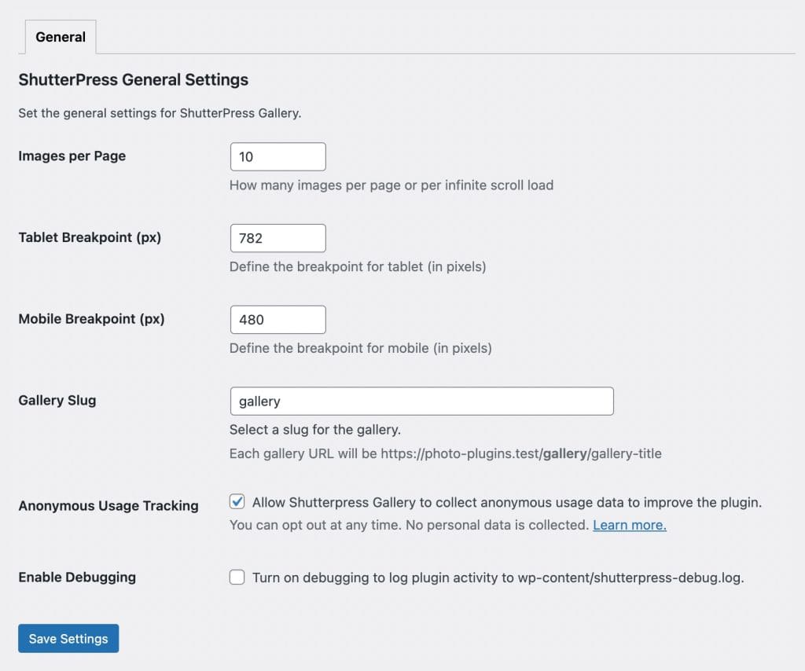
Task: Click the 'Turn on debugging' checkbox label text
Action: (x=498, y=577)
